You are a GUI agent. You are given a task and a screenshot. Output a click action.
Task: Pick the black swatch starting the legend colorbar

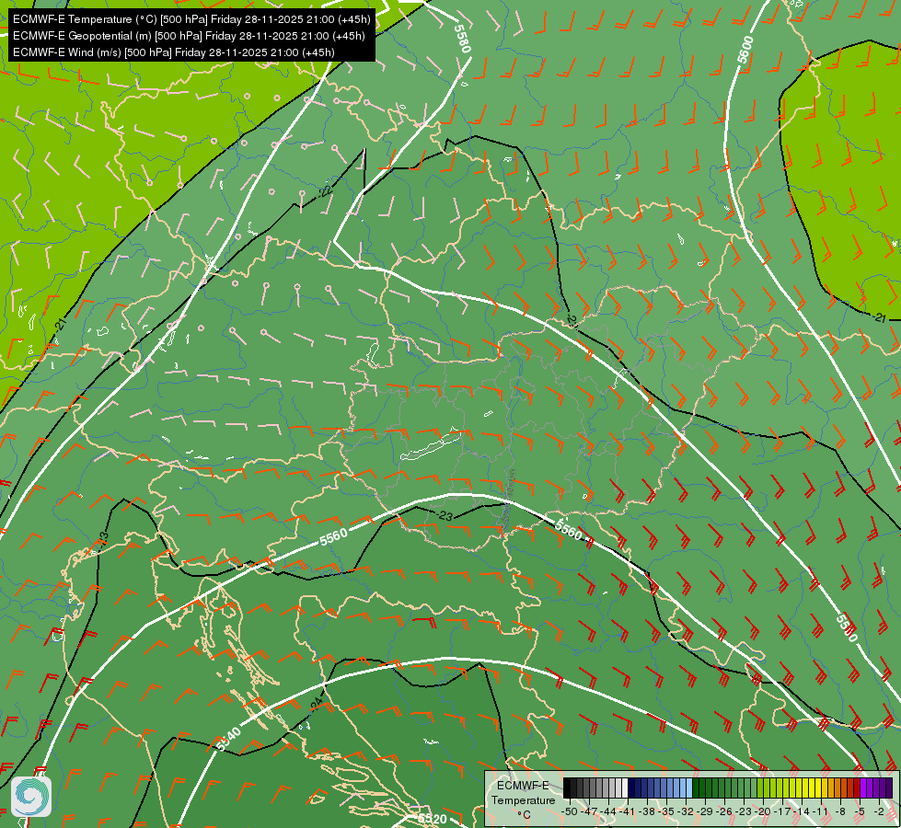pos(567,788)
